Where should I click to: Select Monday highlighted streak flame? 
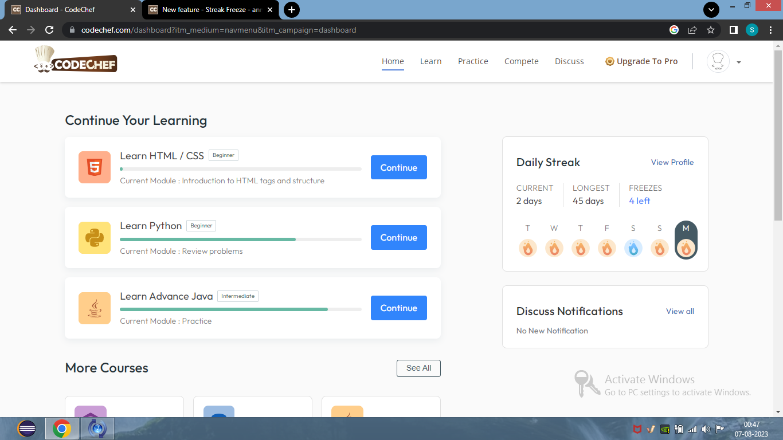pyautogui.click(x=686, y=248)
